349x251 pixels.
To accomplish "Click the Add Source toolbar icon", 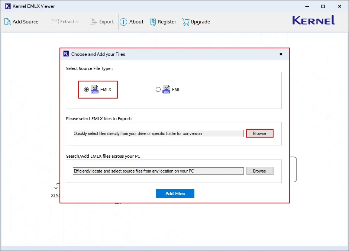I will [7, 22].
